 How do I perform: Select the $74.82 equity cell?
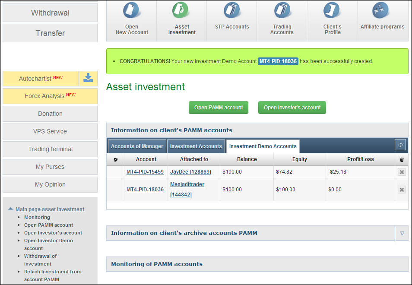tap(300, 172)
